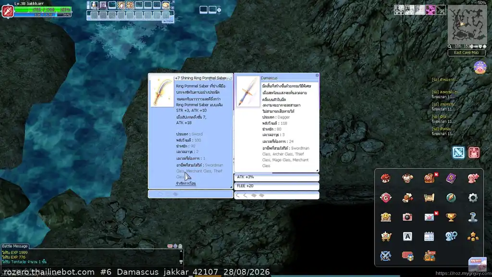The height and width of the screenshot is (277, 492).
Task: Open the backpack inventory icon with N badge
Action: 429,178
